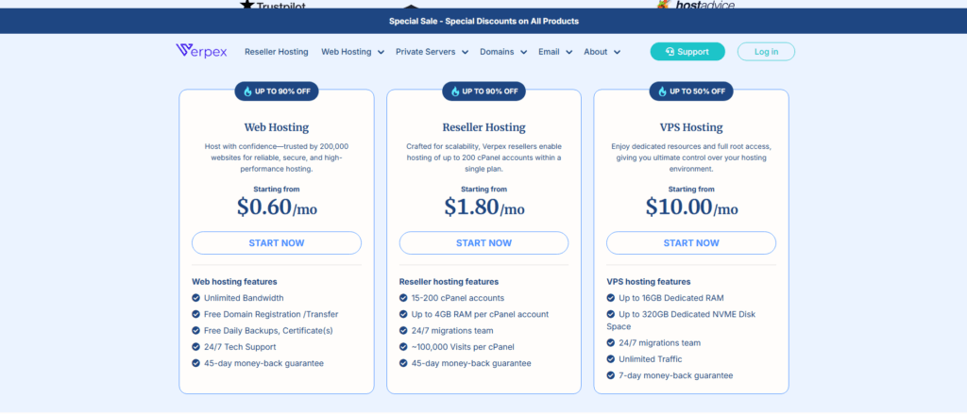This screenshot has height=414, width=967.
Task: Open Reseller Hosting navigation link
Action: (276, 52)
